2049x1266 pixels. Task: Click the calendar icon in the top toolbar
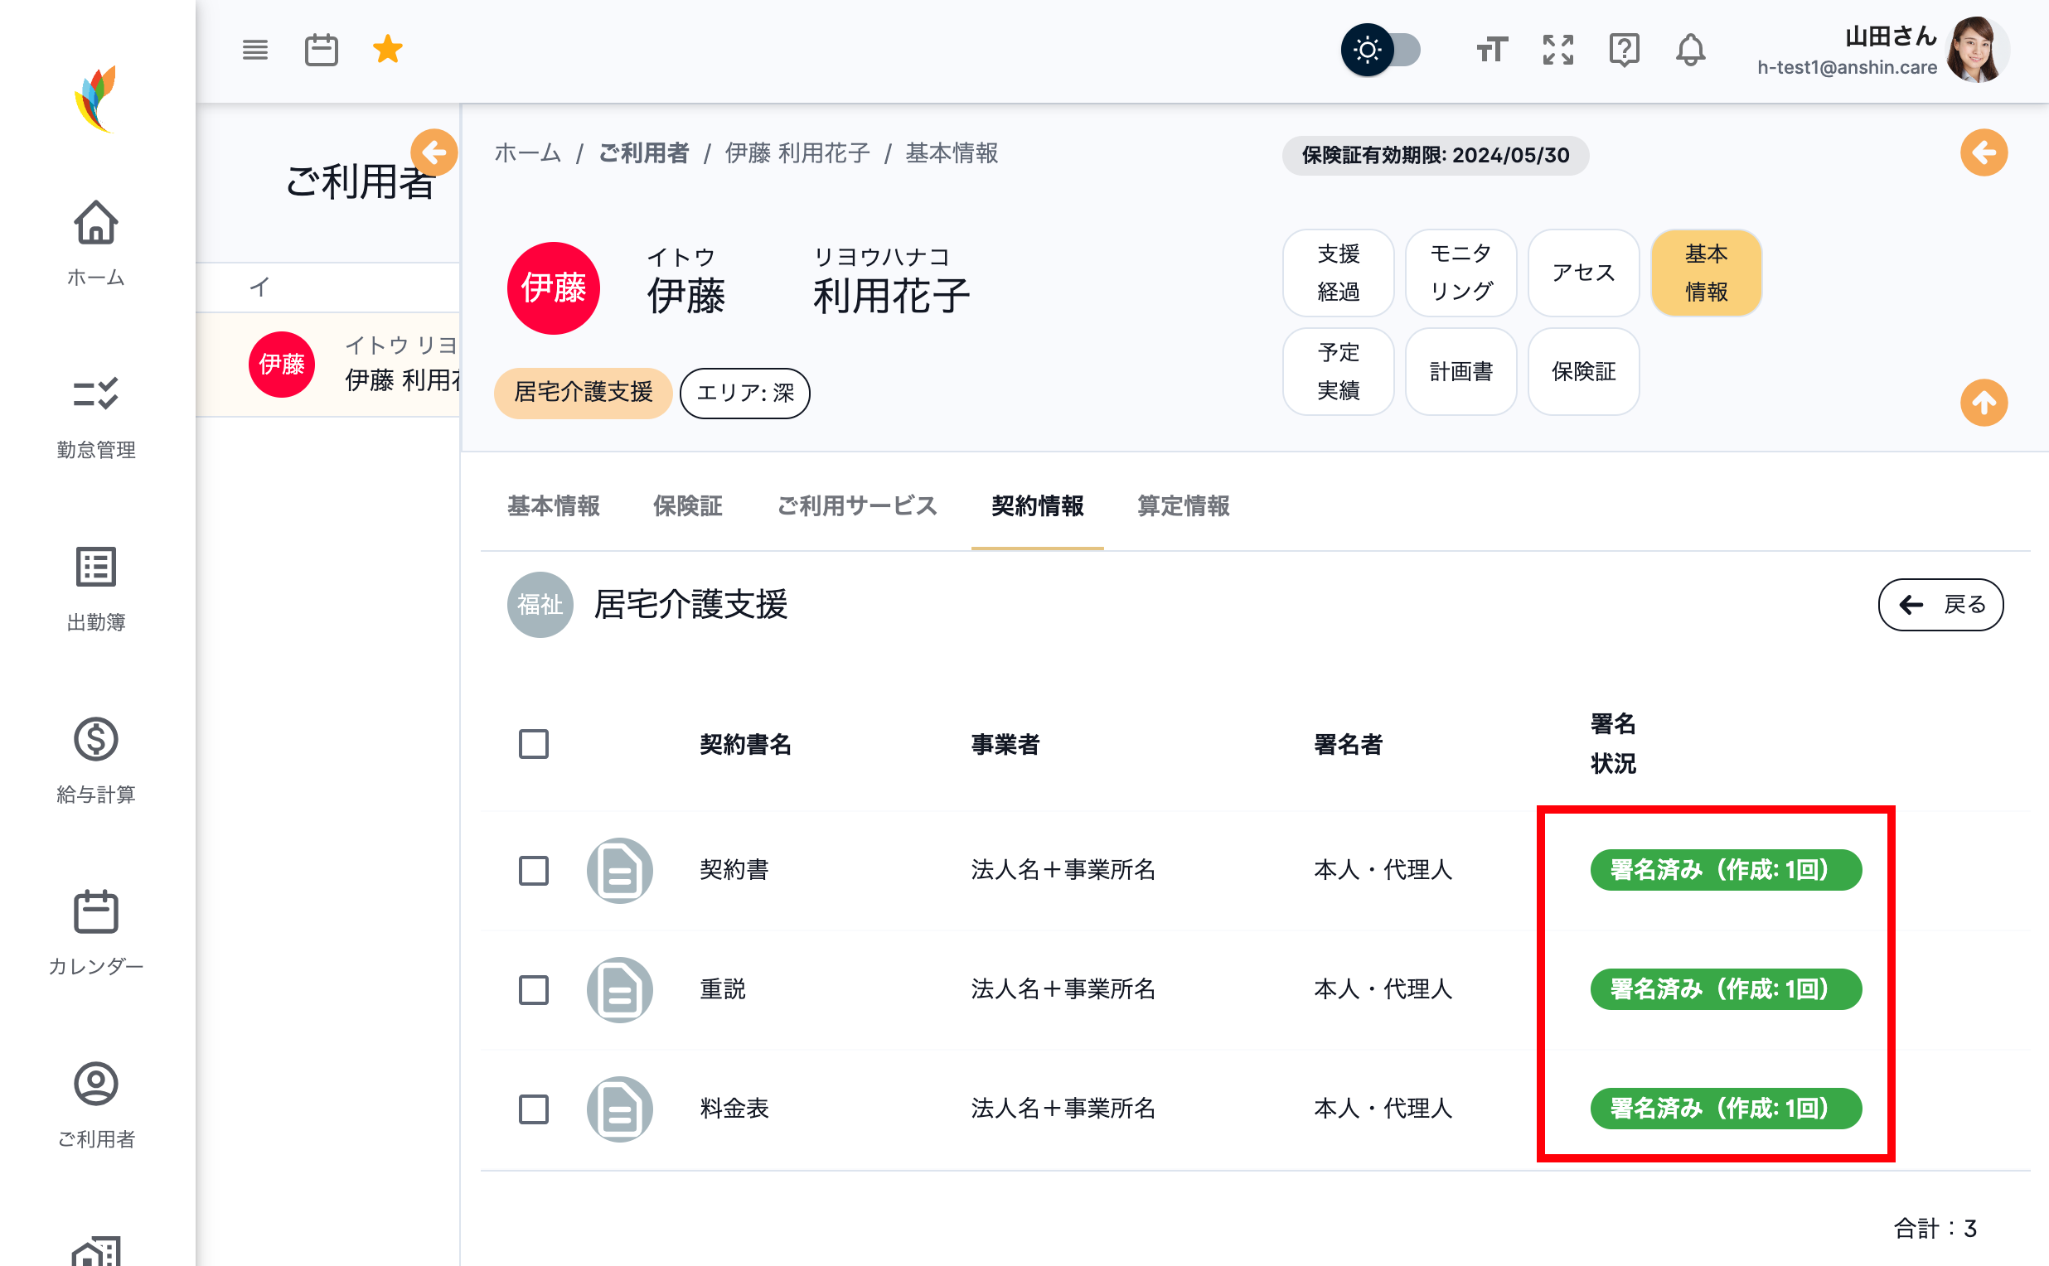pos(321,50)
